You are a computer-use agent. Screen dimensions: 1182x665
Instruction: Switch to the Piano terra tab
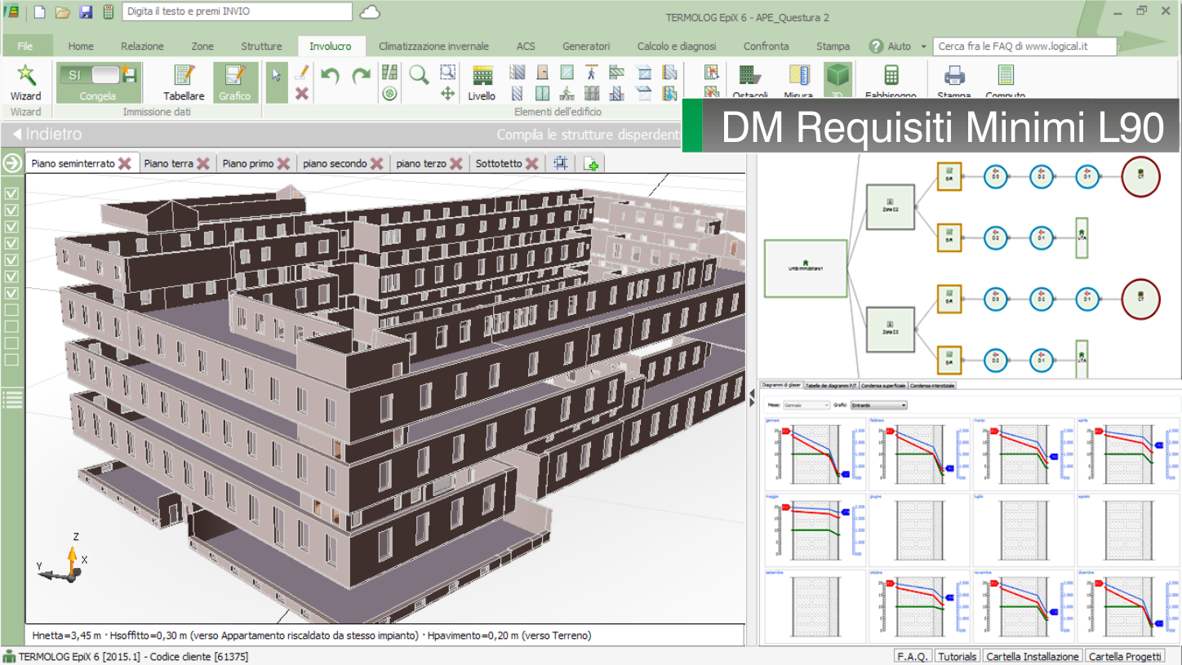coord(168,164)
